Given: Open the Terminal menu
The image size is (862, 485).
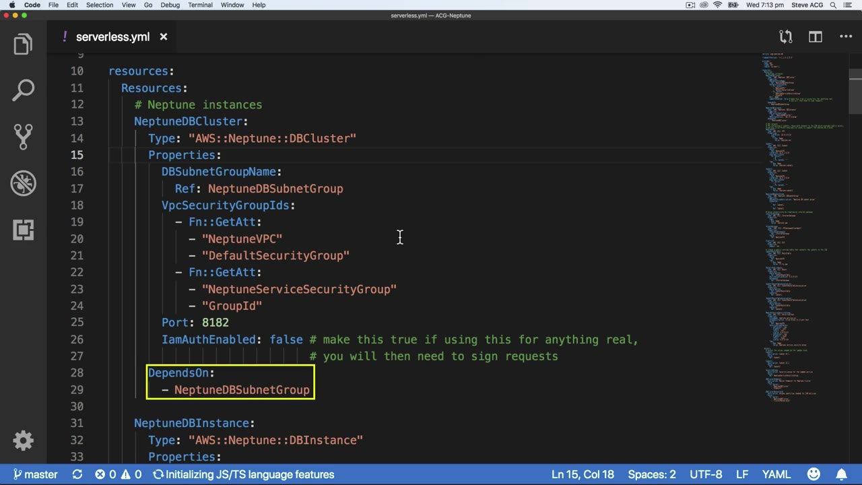Looking at the screenshot, I should coord(200,5).
